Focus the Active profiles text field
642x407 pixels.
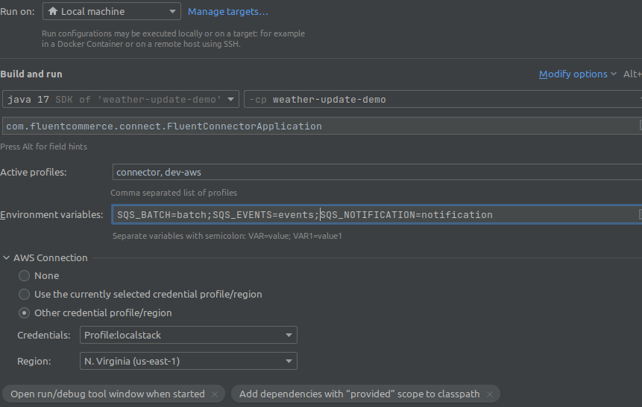click(x=373, y=172)
